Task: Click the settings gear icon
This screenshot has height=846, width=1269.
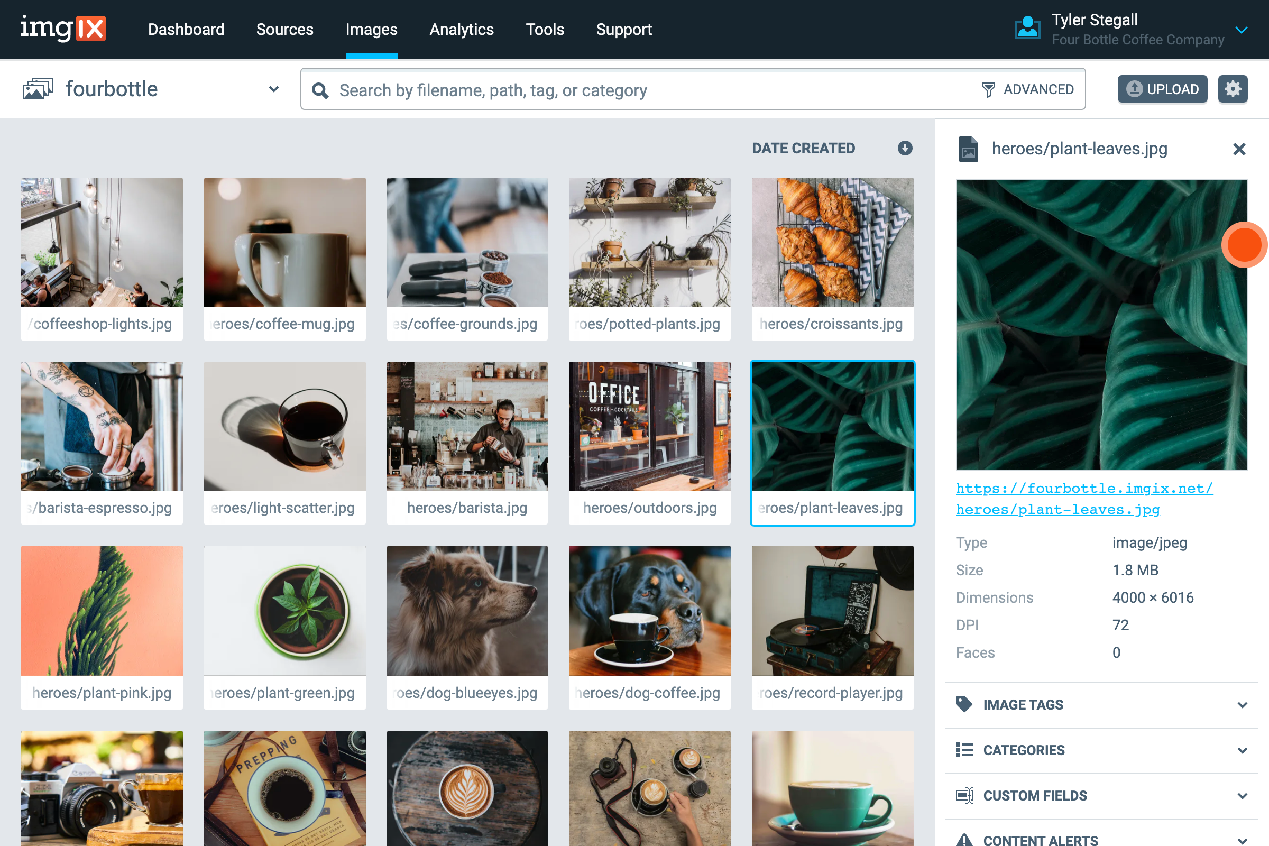Action: point(1233,89)
